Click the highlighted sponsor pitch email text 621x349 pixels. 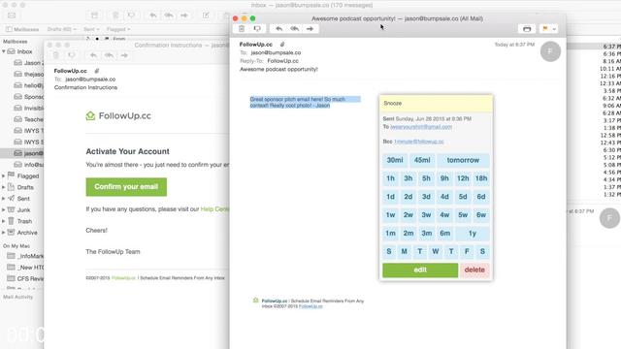(305, 102)
